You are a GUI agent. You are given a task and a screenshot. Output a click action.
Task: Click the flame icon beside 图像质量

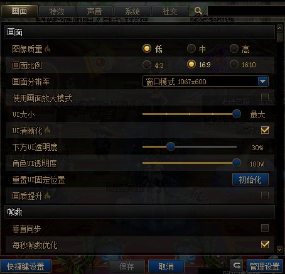click(48, 48)
